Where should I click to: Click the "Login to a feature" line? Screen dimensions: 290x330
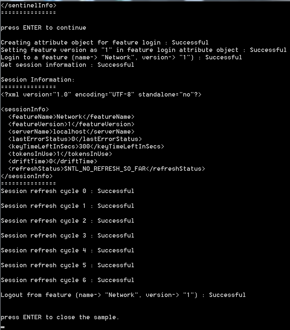pyautogui.click(x=121, y=57)
